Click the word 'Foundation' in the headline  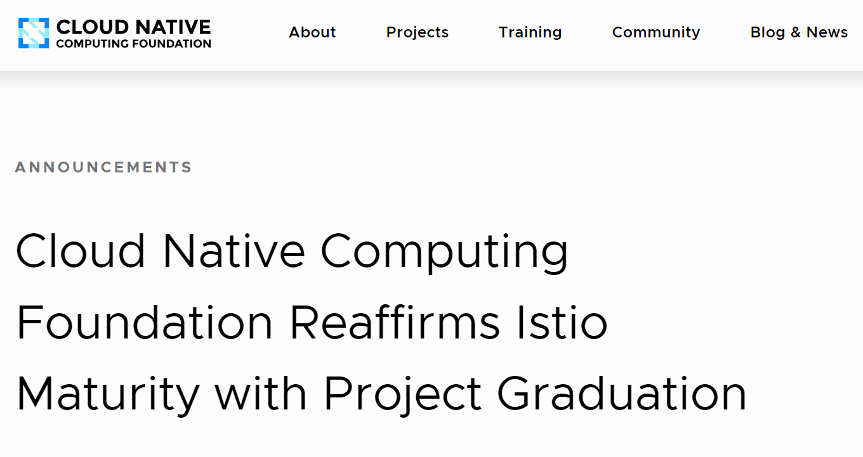click(145, 323)
